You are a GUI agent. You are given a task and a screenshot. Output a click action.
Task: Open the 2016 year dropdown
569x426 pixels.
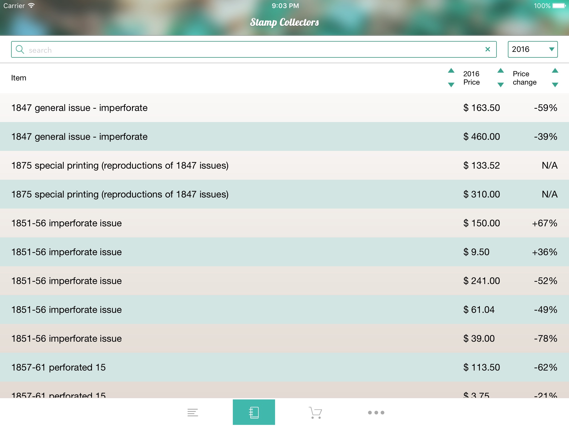point(532,49)
